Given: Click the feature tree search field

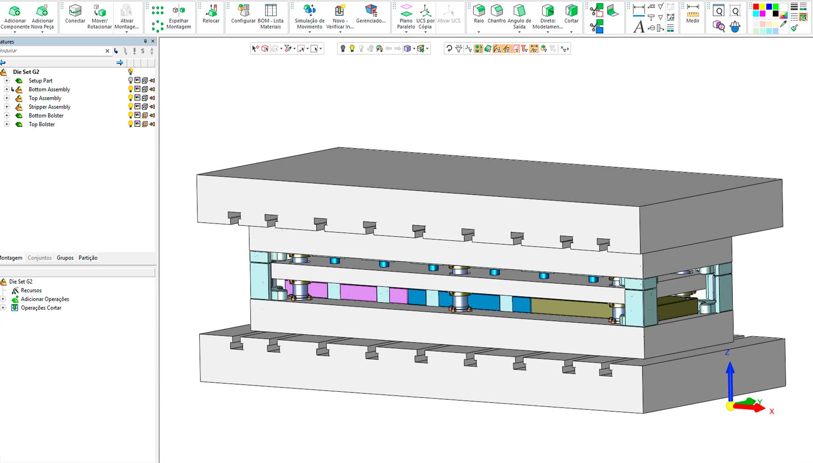Looking at the screenshot, I should (x=51, y=51).
